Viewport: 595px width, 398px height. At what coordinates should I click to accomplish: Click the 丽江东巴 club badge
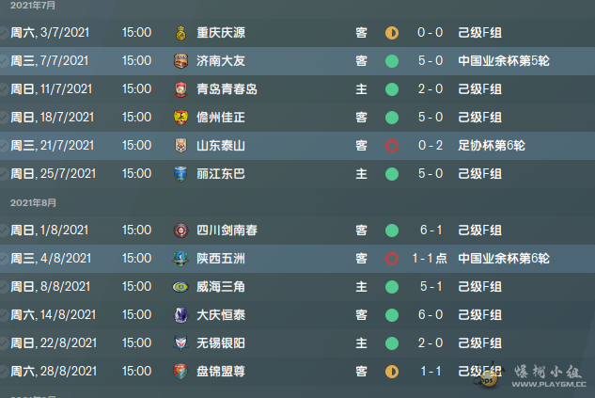coord(180,174)
